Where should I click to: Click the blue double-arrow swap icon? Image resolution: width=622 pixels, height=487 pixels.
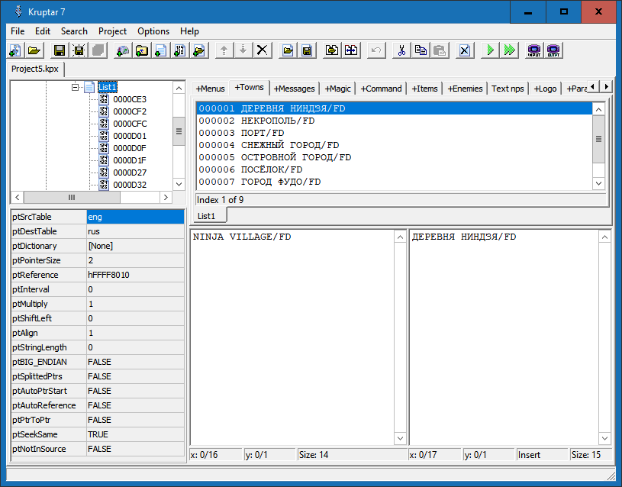[x=351, y=50]
